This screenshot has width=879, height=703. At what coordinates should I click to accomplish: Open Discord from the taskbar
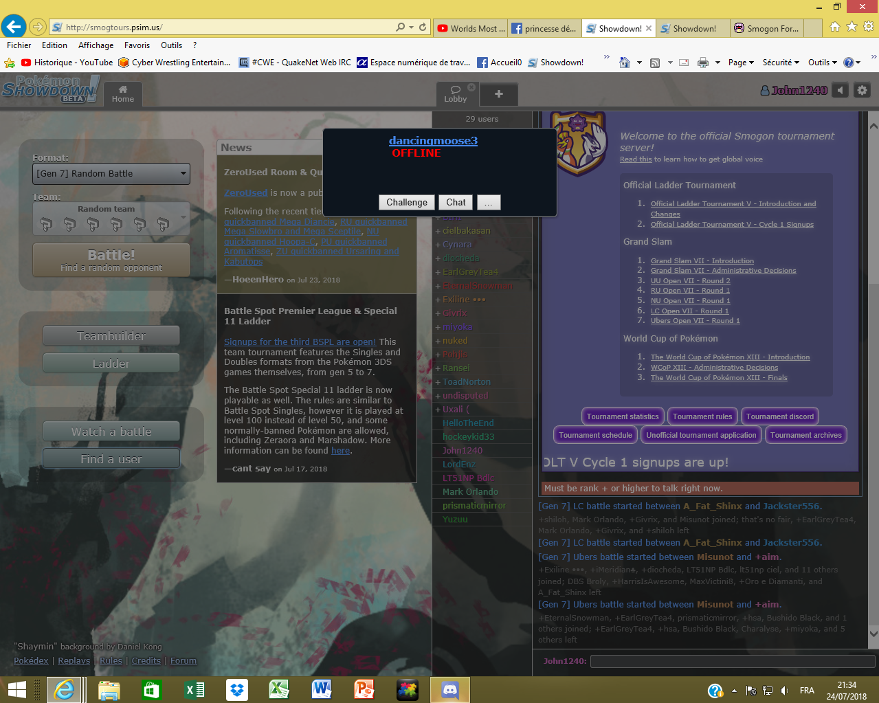(x=450, y=690)
